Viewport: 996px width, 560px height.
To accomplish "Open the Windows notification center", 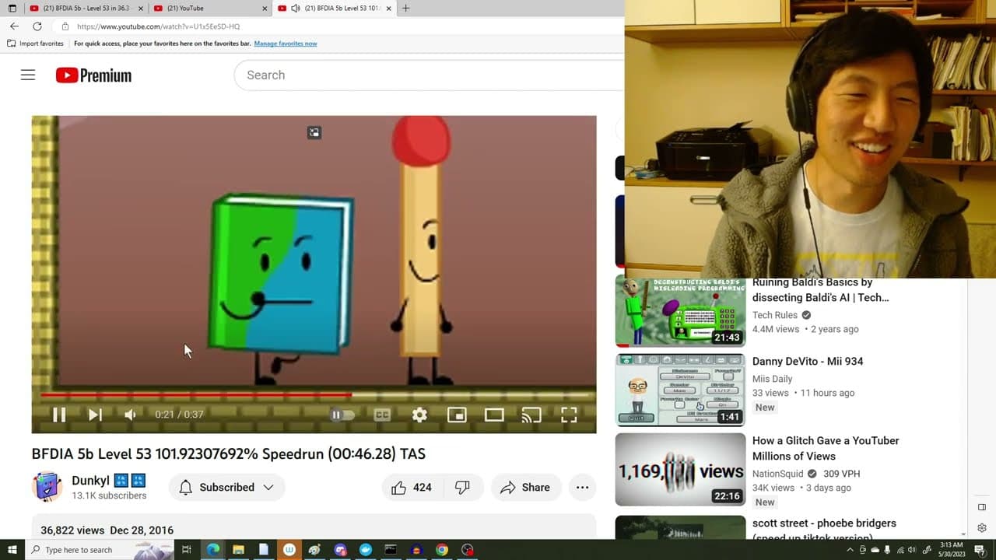I will click(980, 550).
